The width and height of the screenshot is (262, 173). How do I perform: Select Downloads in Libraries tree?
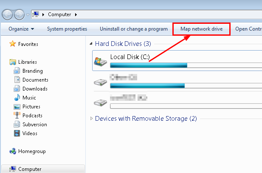pos(35,89)
